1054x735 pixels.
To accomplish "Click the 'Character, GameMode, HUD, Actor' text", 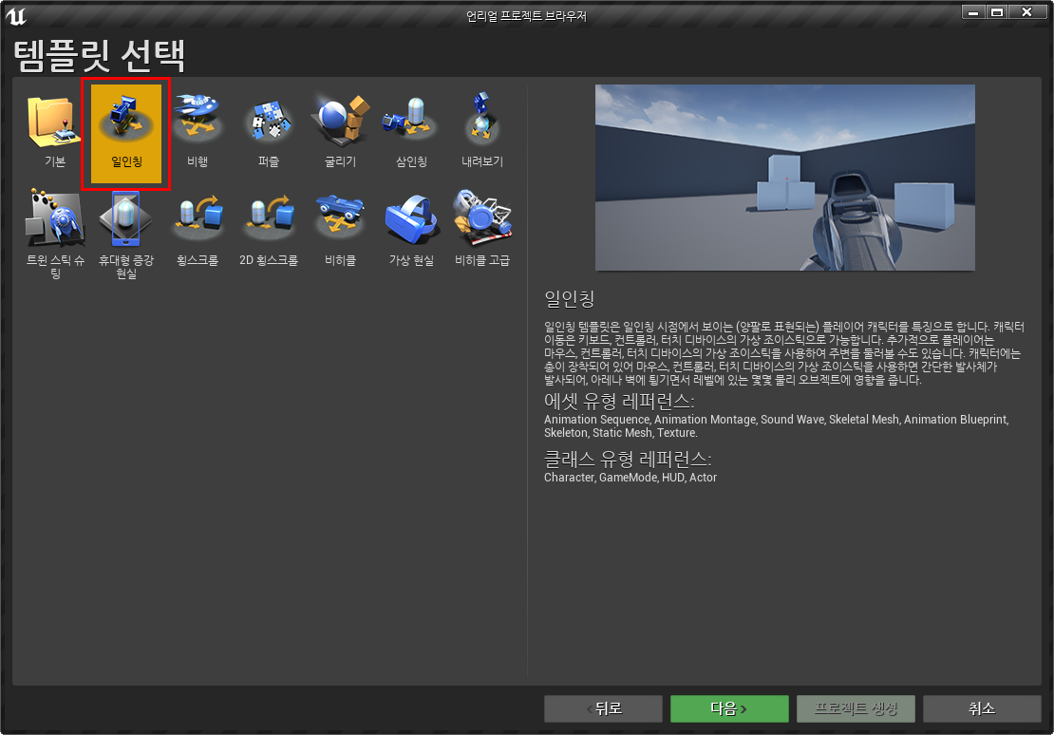I will tap(631, 478).
